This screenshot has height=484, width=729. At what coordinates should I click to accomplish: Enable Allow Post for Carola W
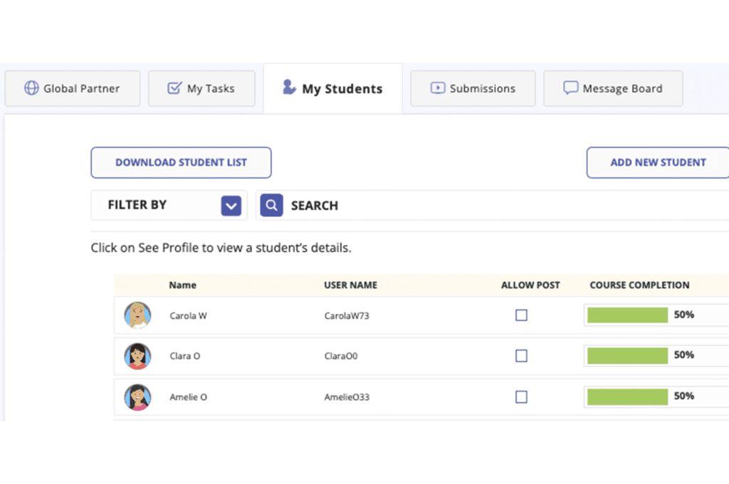pyautogui.click(x=521, y=315)
